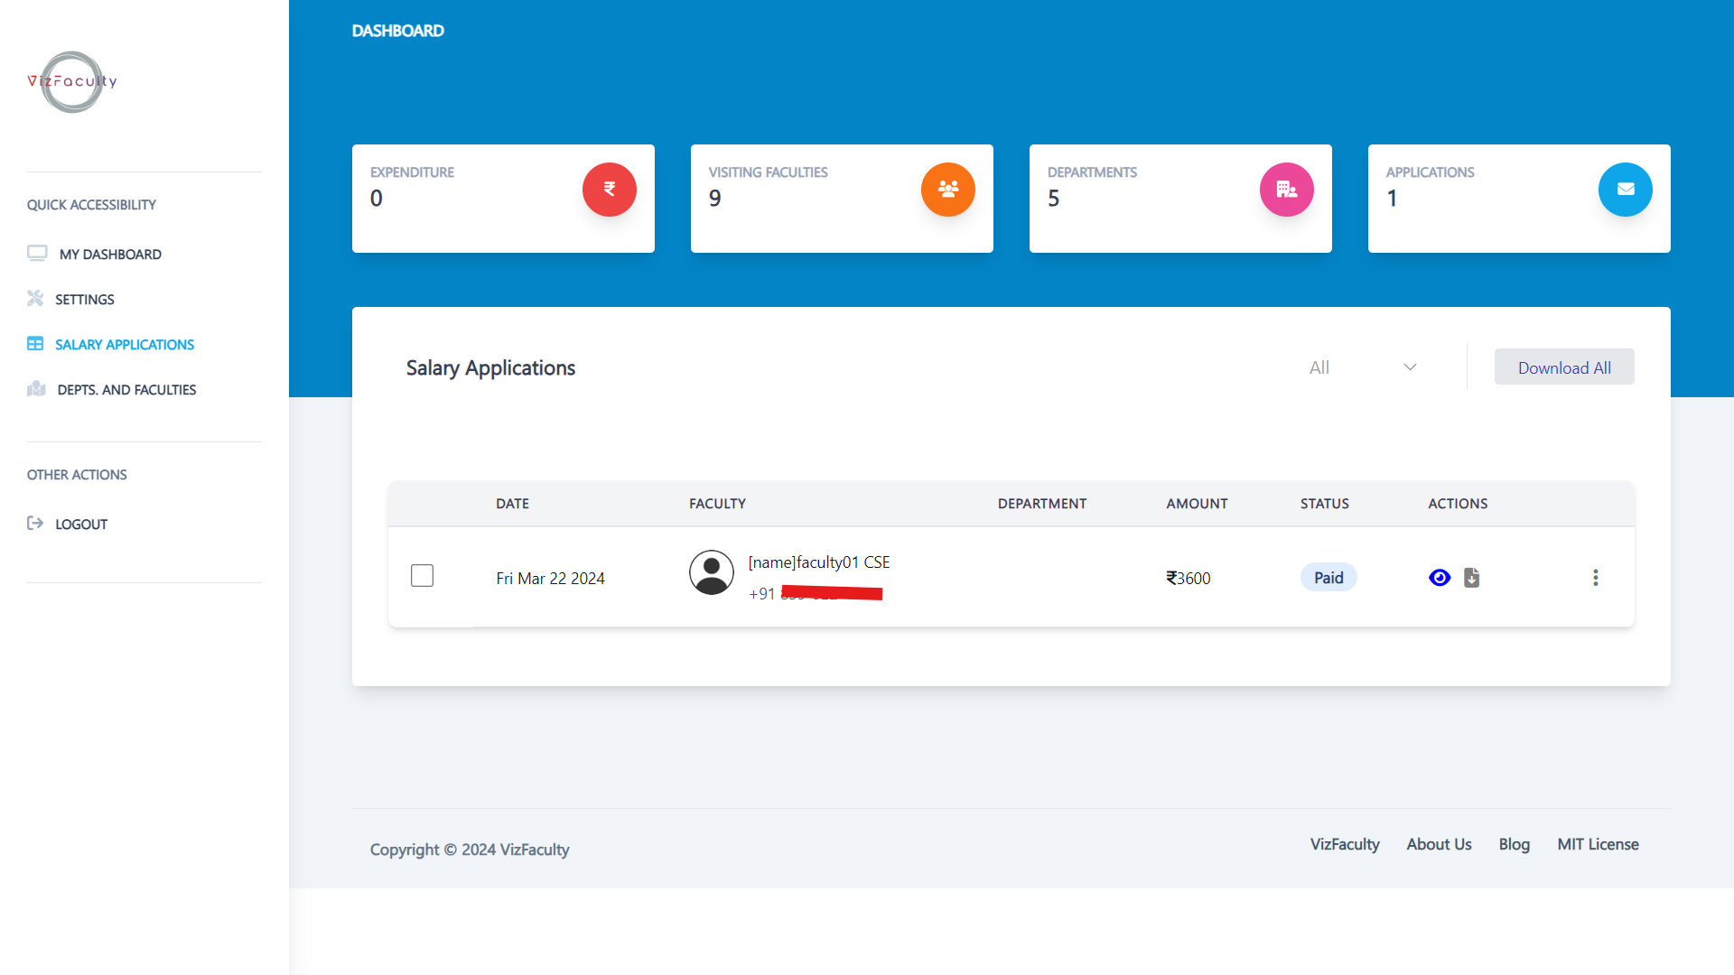Click the red rupee Expenditure icon
Viewport: 1734px width, 975px height.
coord(610,190)
